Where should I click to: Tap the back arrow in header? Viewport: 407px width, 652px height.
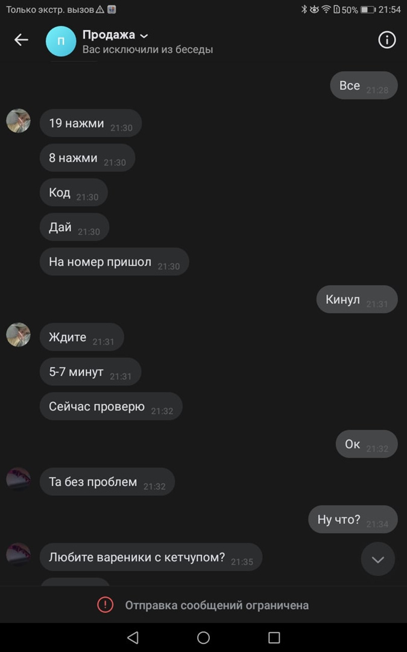[21, 40]
